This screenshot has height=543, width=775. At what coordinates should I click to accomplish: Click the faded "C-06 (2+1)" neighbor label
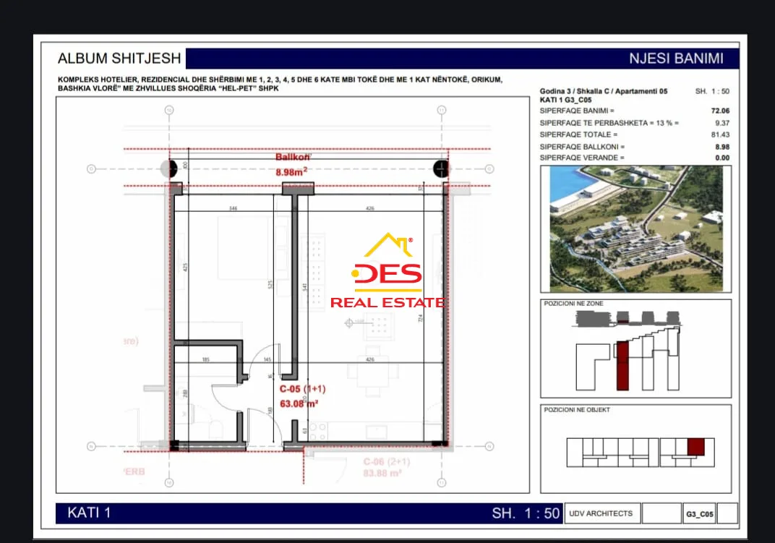387,462
